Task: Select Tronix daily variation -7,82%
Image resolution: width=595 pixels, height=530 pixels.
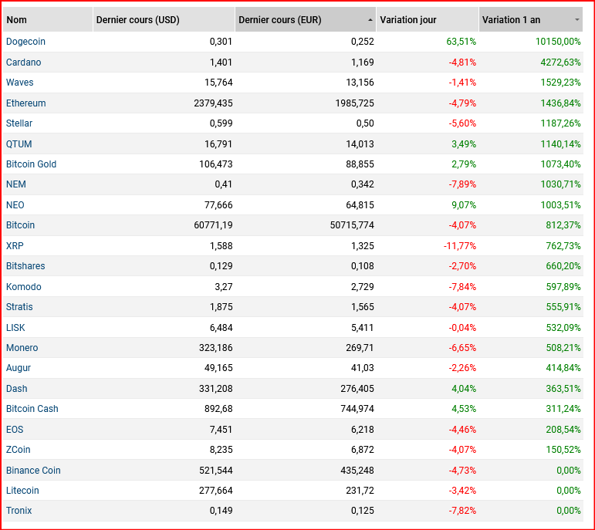Action: pos(462,511)
